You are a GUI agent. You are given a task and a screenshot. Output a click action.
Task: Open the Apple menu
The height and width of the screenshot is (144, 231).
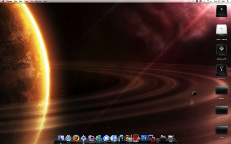click(3, 1)
